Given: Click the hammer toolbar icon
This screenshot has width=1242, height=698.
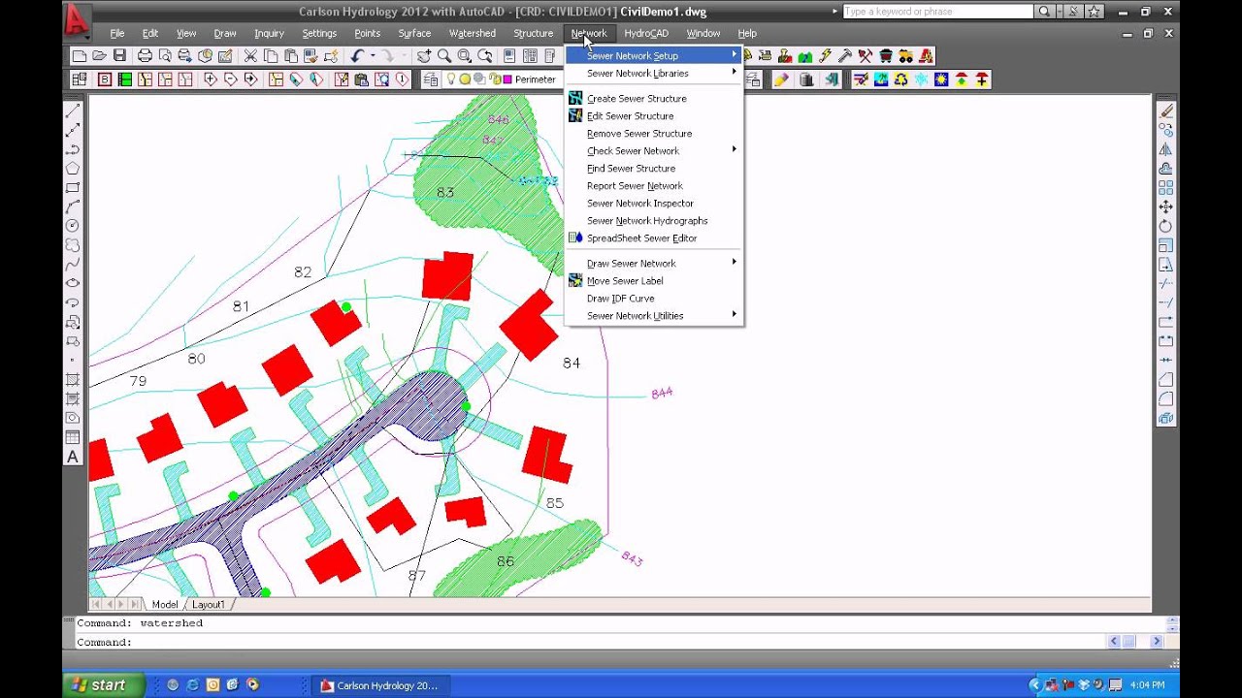Looking at the screenshot, I should coord(845,56).
